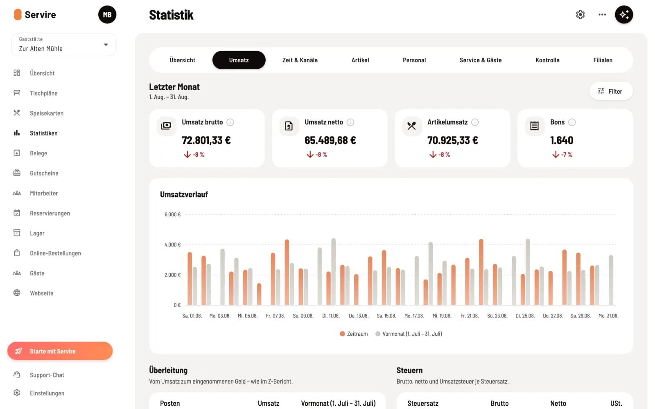Show info for Artikelumsatz

pos(475,122)
